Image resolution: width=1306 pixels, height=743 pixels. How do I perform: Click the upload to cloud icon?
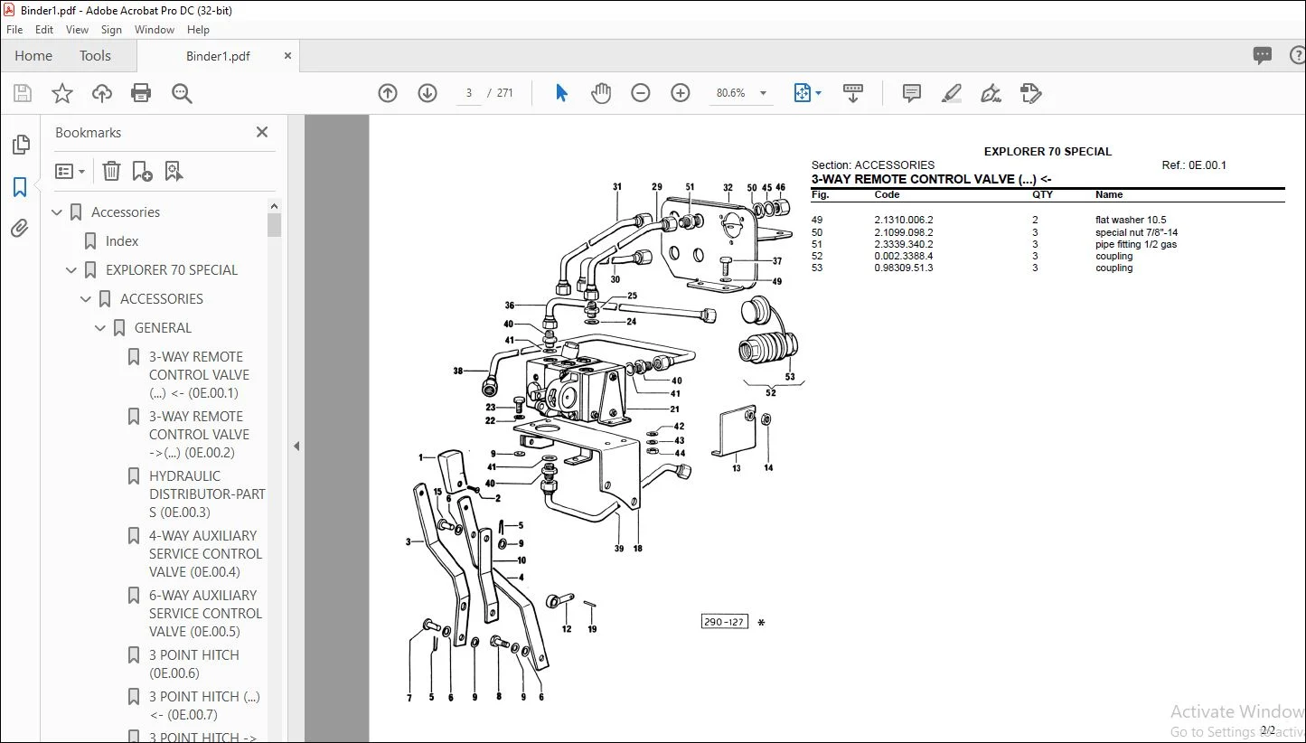pos(102,93)
